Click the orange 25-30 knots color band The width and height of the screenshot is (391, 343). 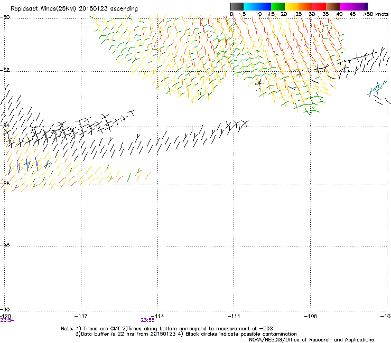coord(305,6)
